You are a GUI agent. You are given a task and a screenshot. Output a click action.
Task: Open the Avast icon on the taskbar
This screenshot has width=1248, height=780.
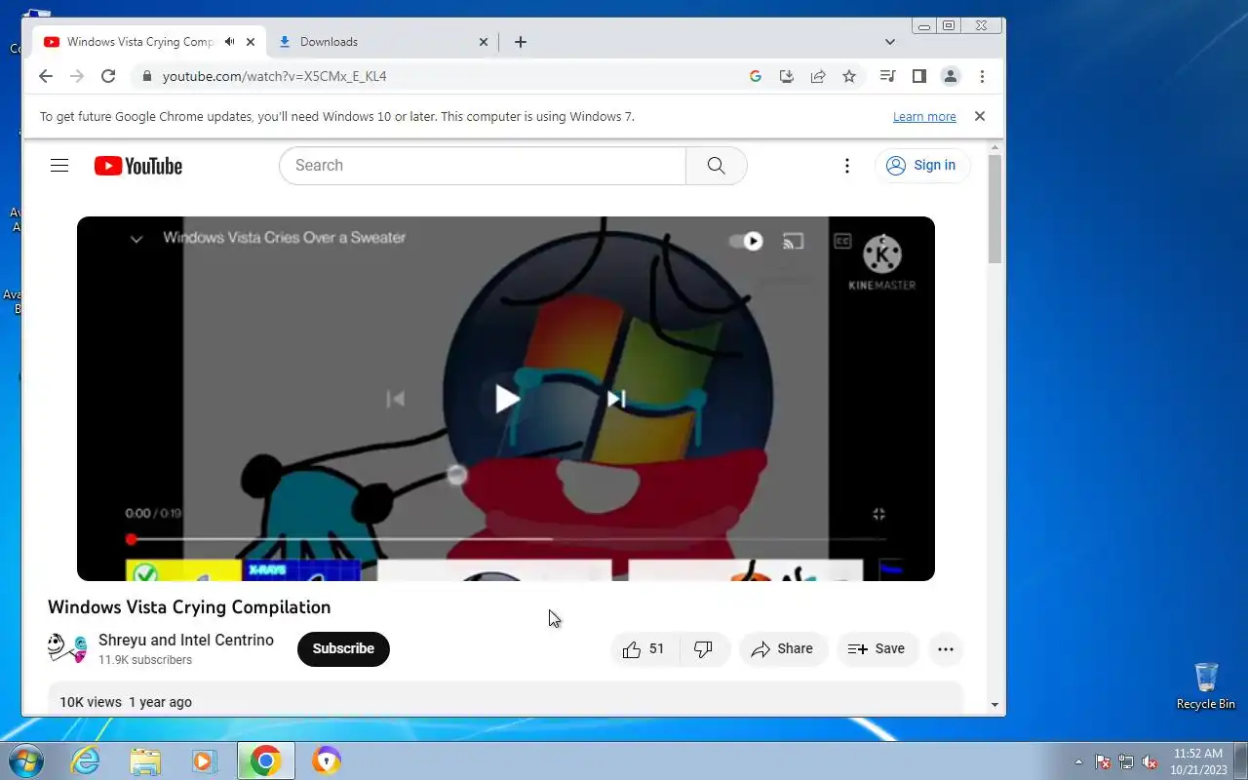pos(326,760)
